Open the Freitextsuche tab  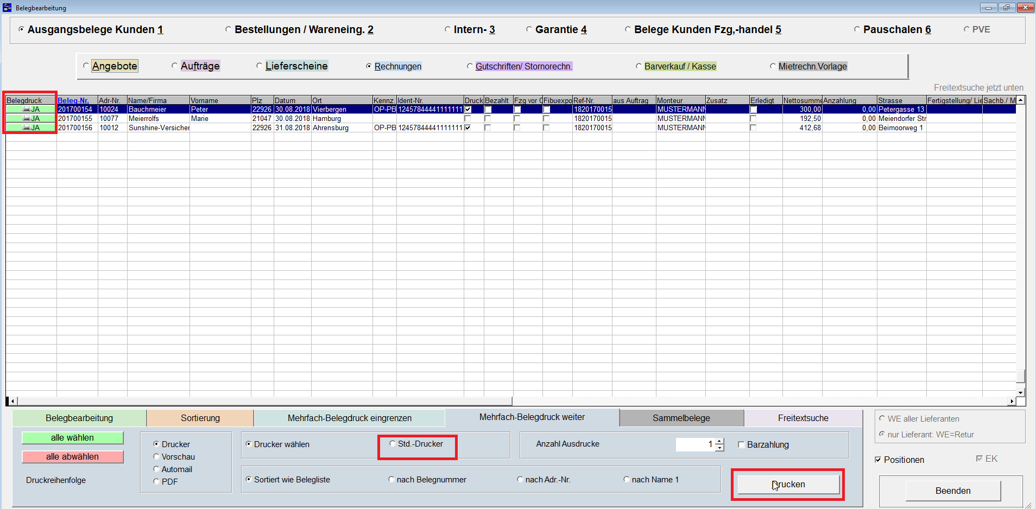tap(803, 418)
